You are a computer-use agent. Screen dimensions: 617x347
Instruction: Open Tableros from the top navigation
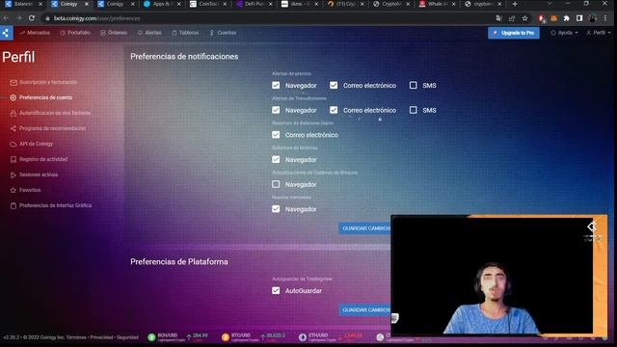(x=185, y=33)
